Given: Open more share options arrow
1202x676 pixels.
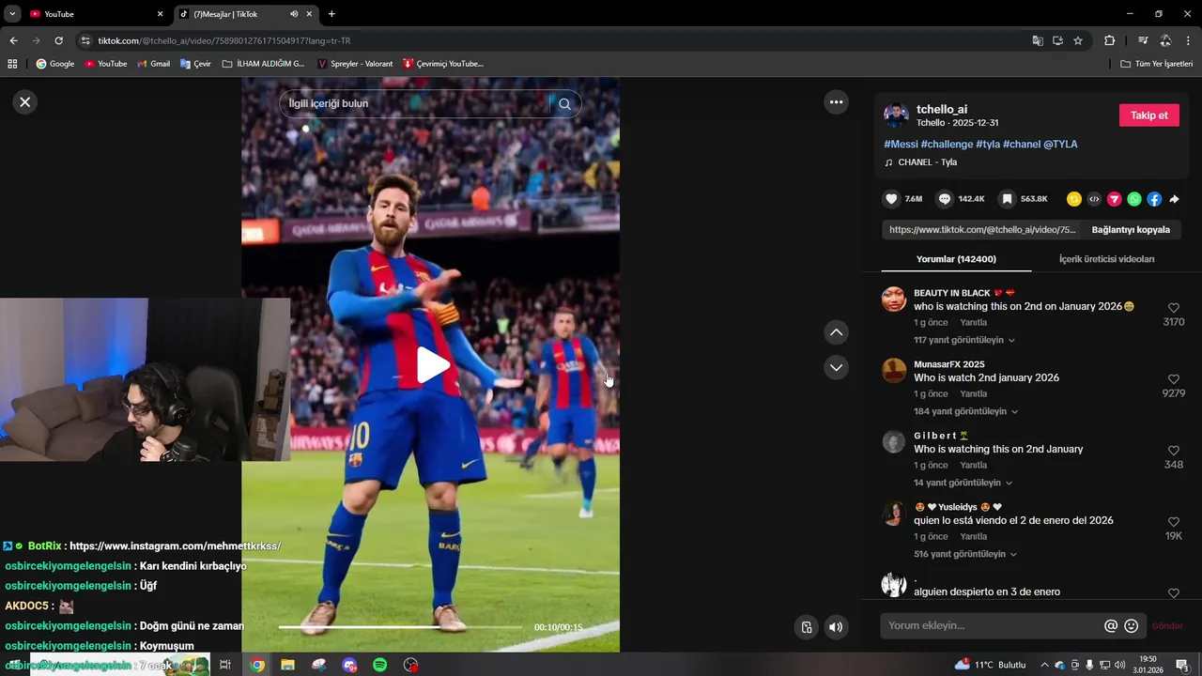Looking at the screenshot, I should tap(1174, 199).
